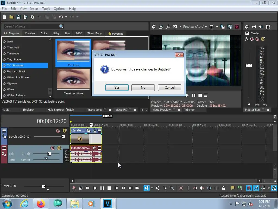Toggle loop playback in transport
Screen dimensions: 278x209
81,188
